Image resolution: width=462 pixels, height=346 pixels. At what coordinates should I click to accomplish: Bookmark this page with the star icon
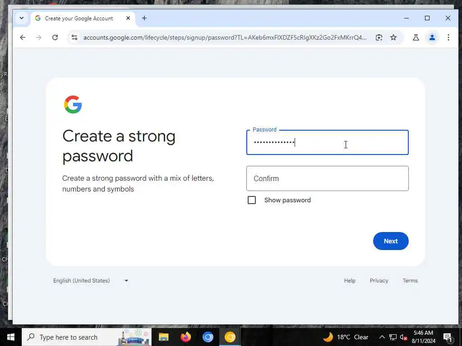coord(393,37)
